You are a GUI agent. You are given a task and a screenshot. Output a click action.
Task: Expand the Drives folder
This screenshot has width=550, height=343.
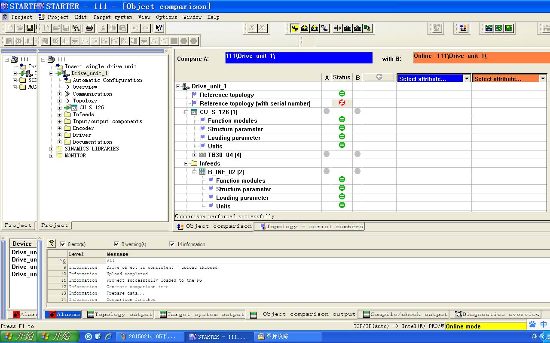[60, 135]
